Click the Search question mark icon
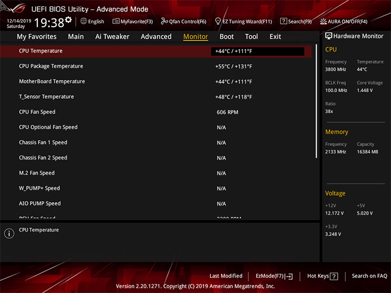 tap(283, 21)
